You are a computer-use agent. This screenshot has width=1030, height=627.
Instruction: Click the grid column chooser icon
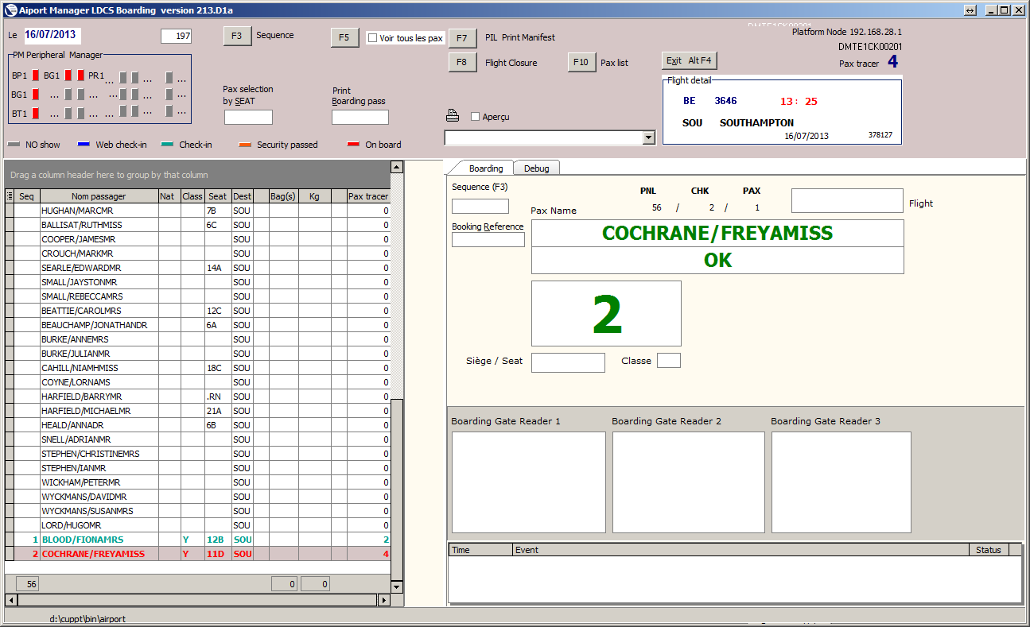click(10, 196)
